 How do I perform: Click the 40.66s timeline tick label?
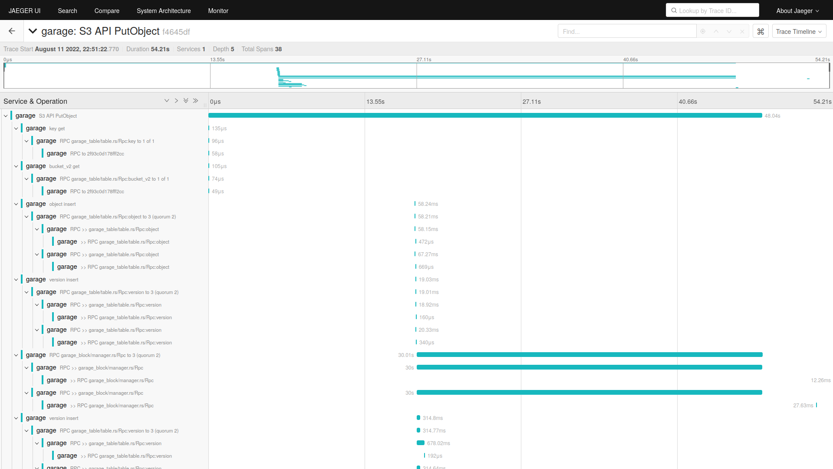688,102
